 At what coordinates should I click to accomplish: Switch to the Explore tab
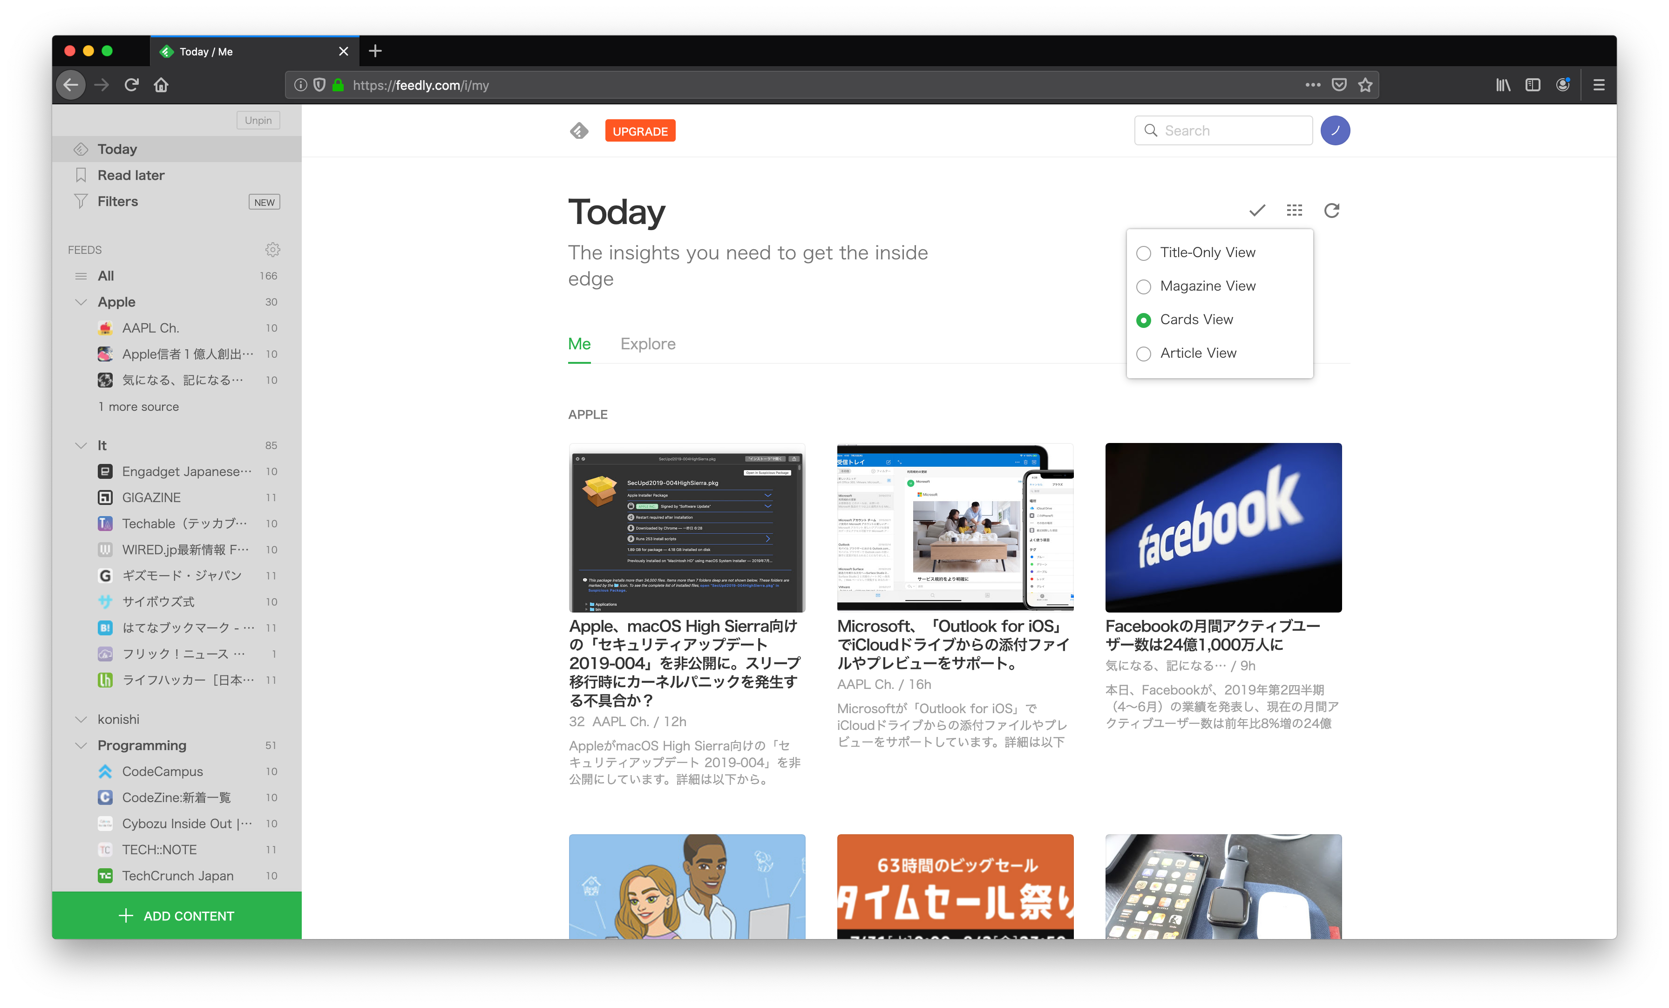coord(648,344)
